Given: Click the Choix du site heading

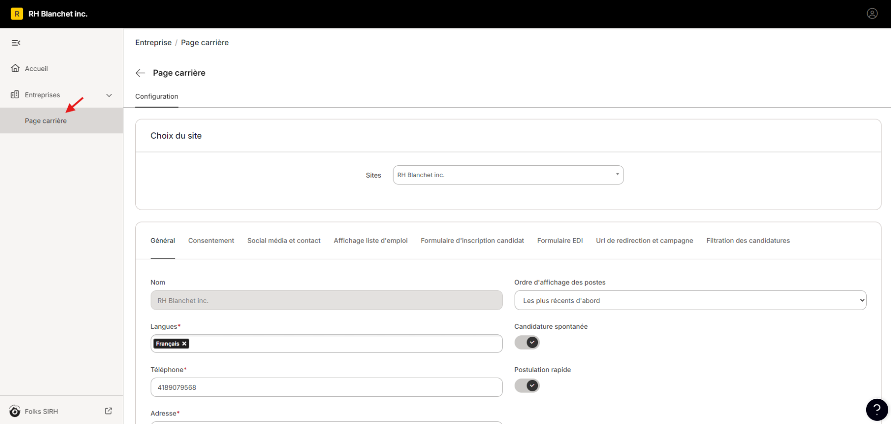Looking at the screenshot, I should pos(176,136).
